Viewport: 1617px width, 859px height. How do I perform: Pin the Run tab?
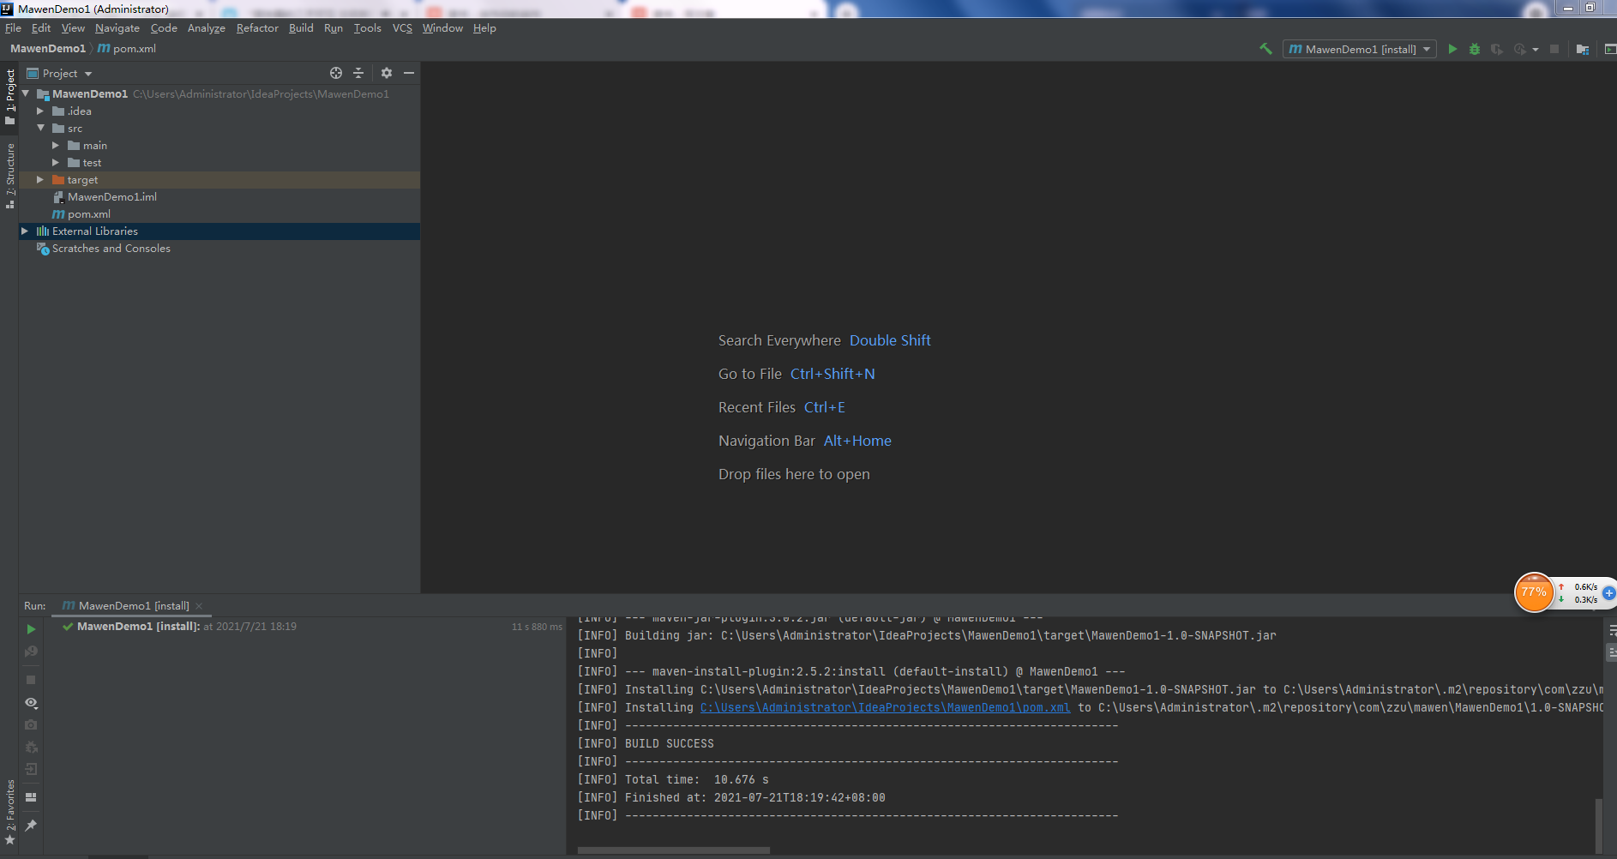pyautogui.click(x=31, y=825)
